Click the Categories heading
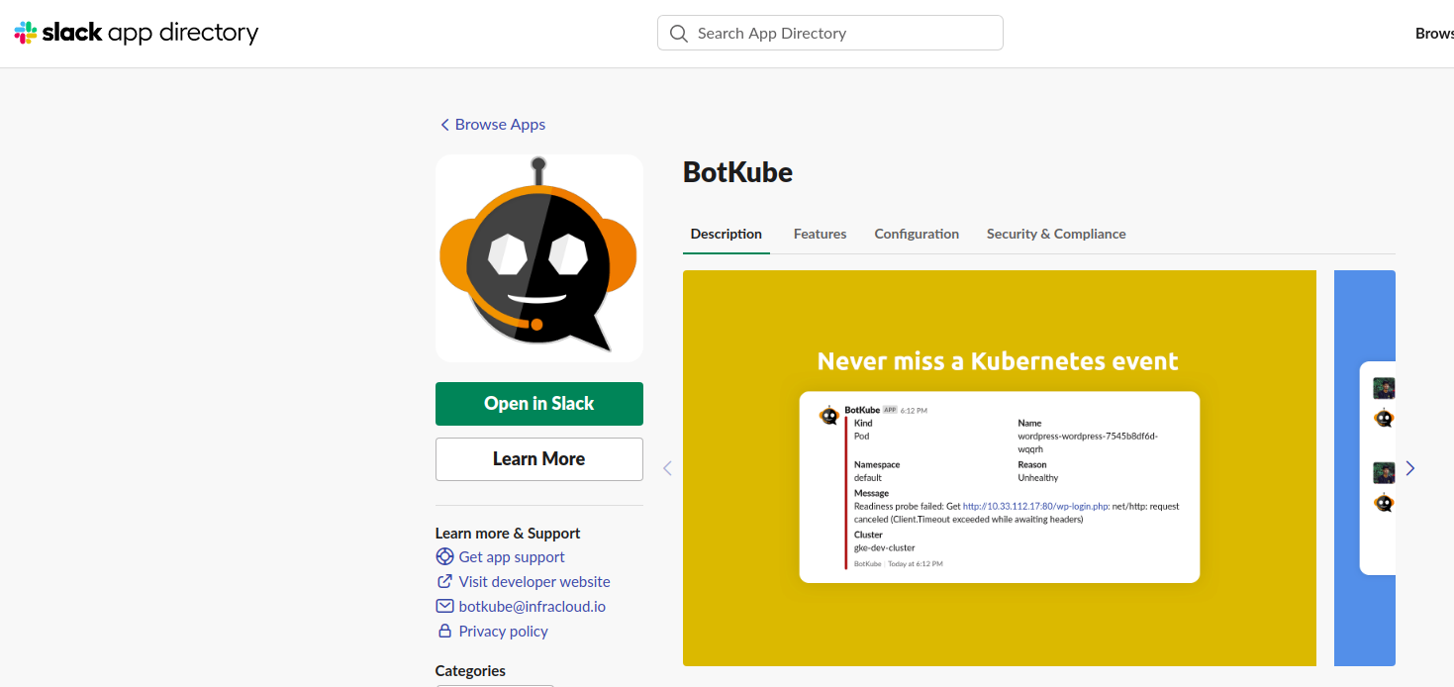Screen dimensions: 1454x687 (x=470, y=671)
